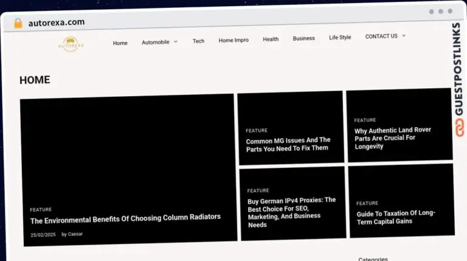Click the padlock icon beside the URL

coord(18,23)
